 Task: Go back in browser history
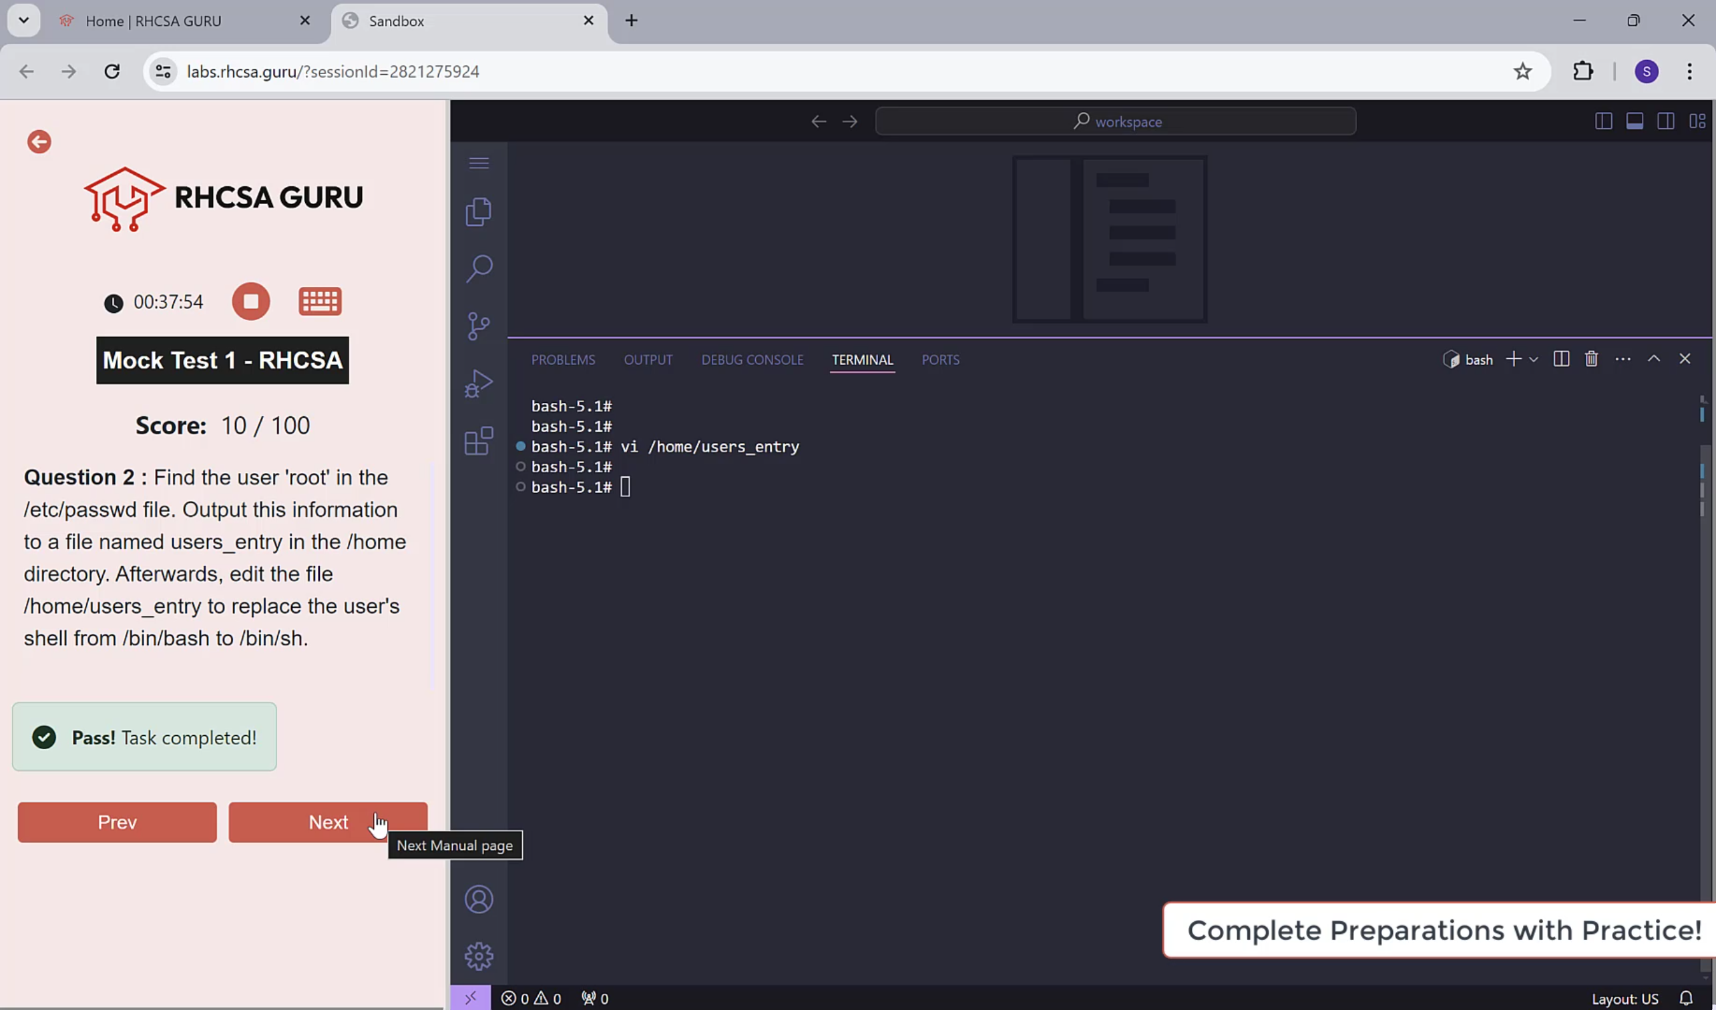click(x=27, y=71)
